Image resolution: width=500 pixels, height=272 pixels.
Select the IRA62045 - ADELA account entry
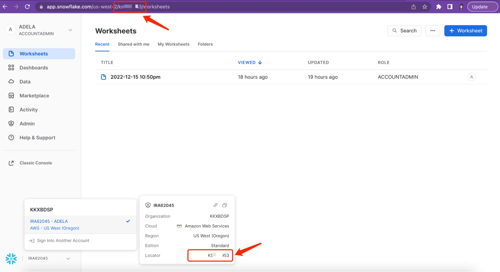point(80,225)
